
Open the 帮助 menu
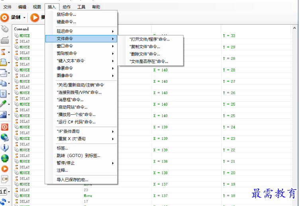click(x=96, y=7)
